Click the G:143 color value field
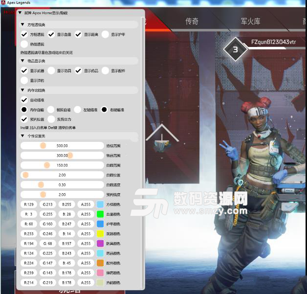 point(47,273)
